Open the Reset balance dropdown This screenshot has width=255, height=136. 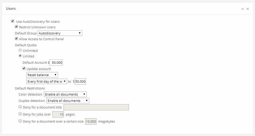(42, 75)
